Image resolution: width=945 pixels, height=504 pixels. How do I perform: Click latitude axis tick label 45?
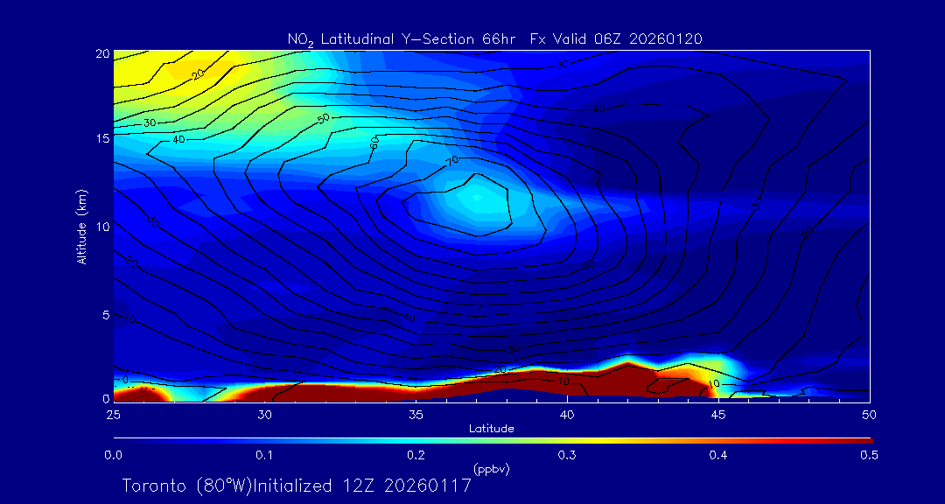pos(717,415)
